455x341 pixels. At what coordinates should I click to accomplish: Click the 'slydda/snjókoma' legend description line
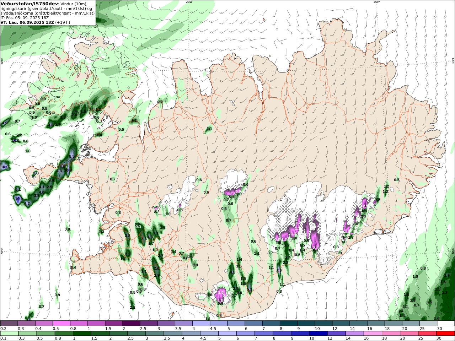pyautogui.click(x=48, y=13)
